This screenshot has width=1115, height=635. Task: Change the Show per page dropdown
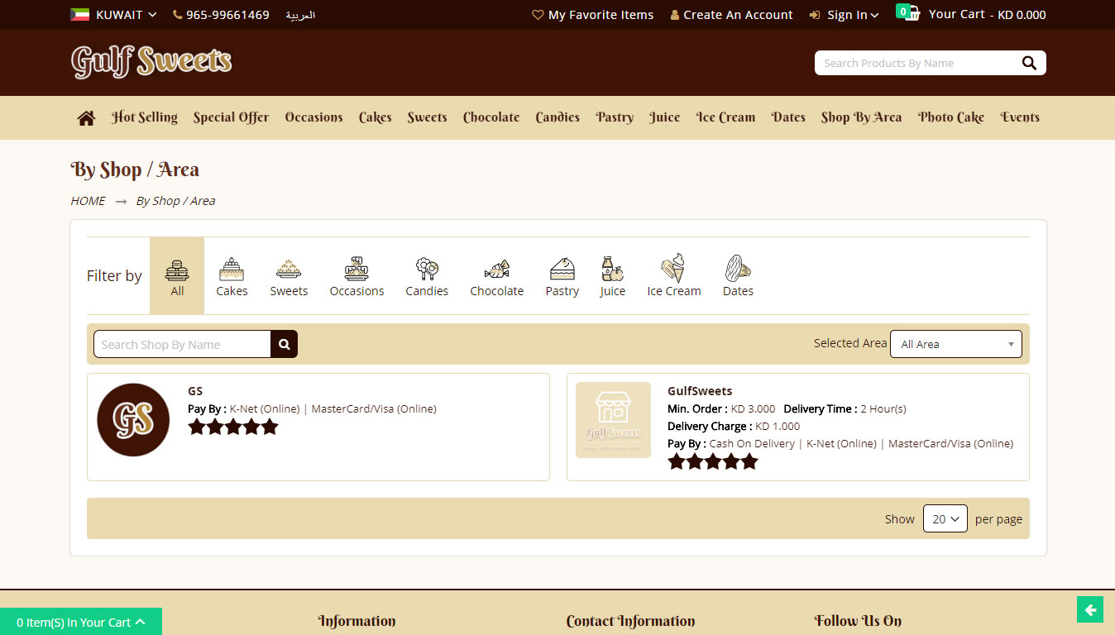coord(945,518)
